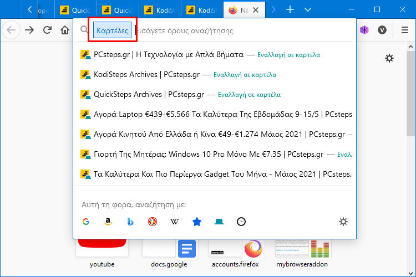
Task: Open a new tab with plus button
Action: point(290,10)
